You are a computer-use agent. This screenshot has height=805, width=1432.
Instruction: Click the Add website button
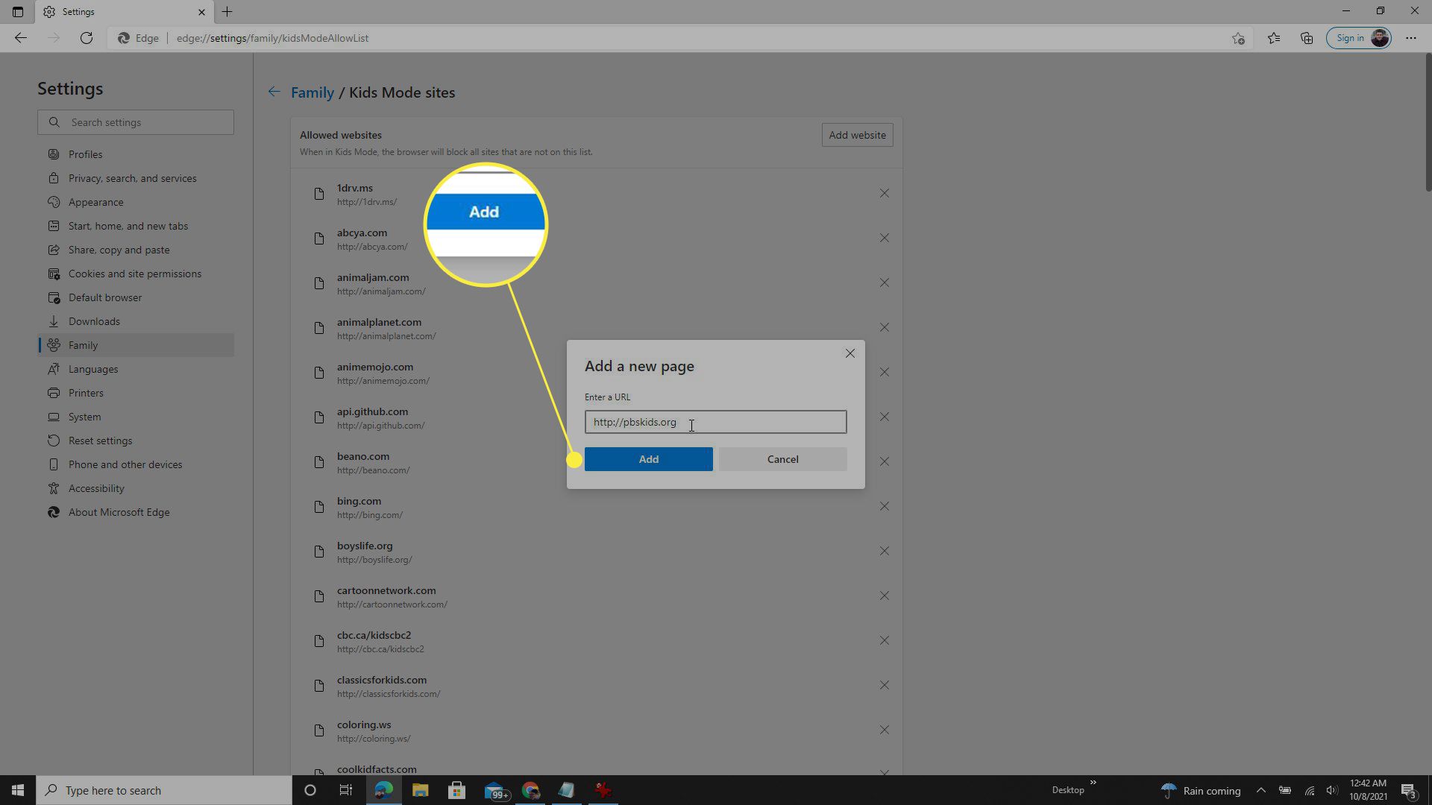click(857, 135)
